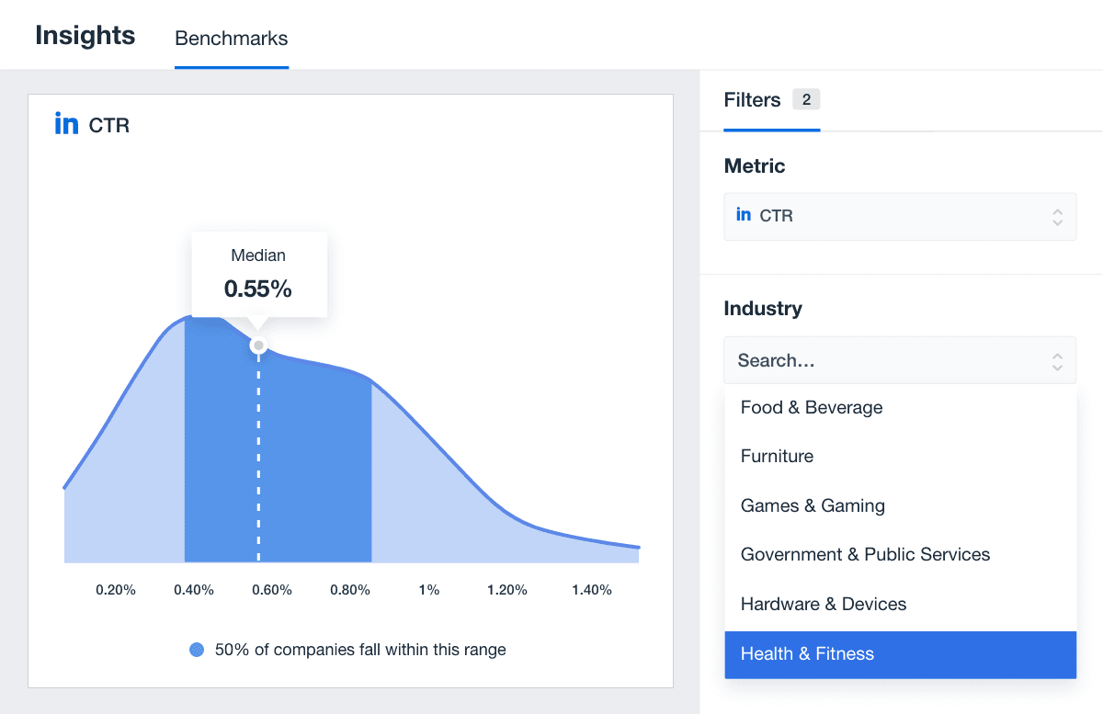Select Hardware & Devices industry
The width and height of the screenshot is (1103, 714).
(x=823, y=604)
